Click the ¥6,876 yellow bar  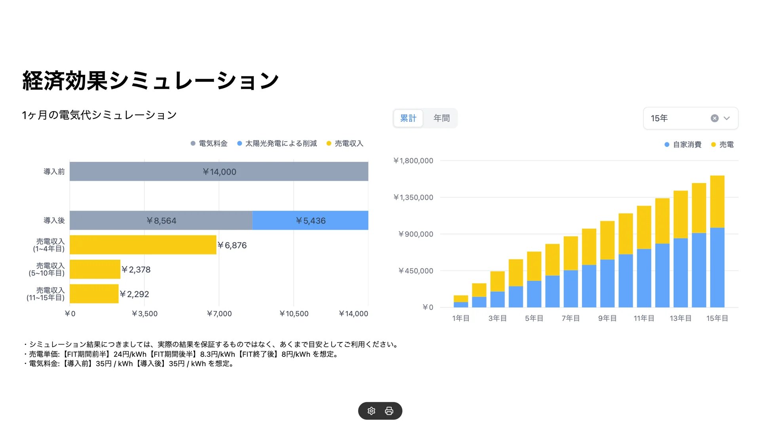(143, 245)
